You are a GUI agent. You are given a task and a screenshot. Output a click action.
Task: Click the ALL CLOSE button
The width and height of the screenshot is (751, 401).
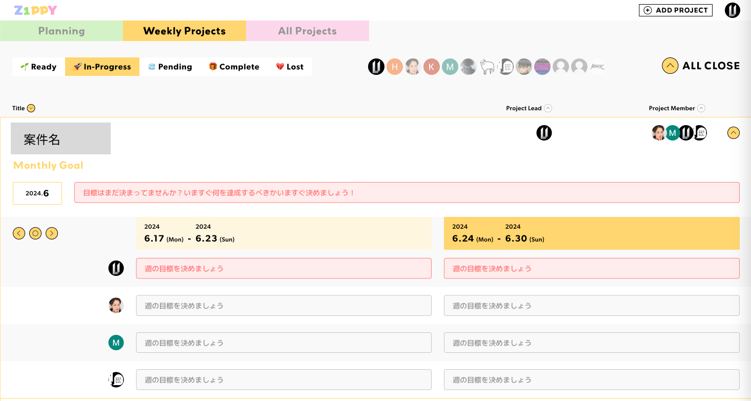tap(701, 66)
